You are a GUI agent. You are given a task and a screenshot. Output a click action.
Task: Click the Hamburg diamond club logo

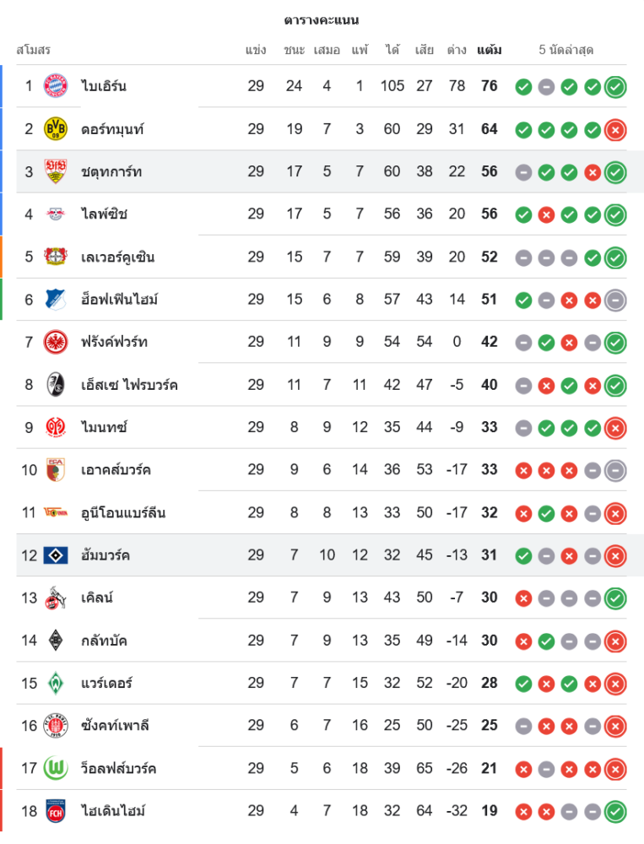pyautogui.click(x=56, y=555)
